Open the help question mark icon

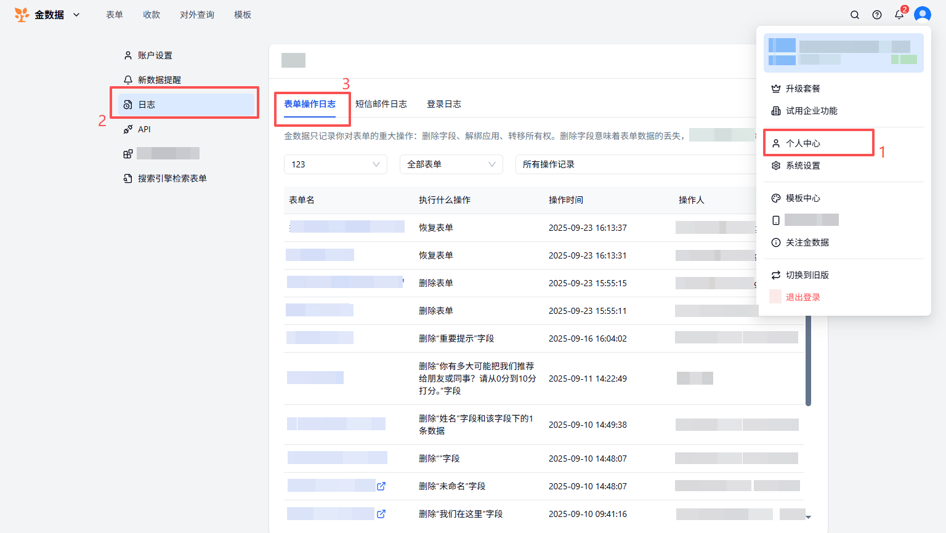click(877, 15)
